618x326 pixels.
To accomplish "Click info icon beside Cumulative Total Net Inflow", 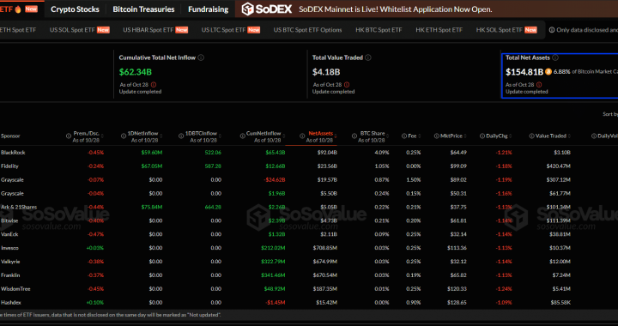I will [201, 57].
